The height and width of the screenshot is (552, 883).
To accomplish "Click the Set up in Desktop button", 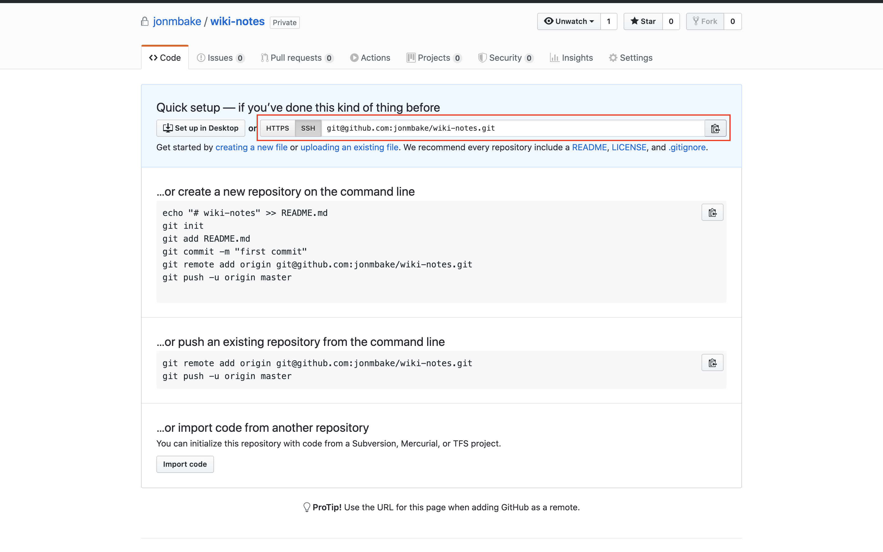I will click(200, 128).
